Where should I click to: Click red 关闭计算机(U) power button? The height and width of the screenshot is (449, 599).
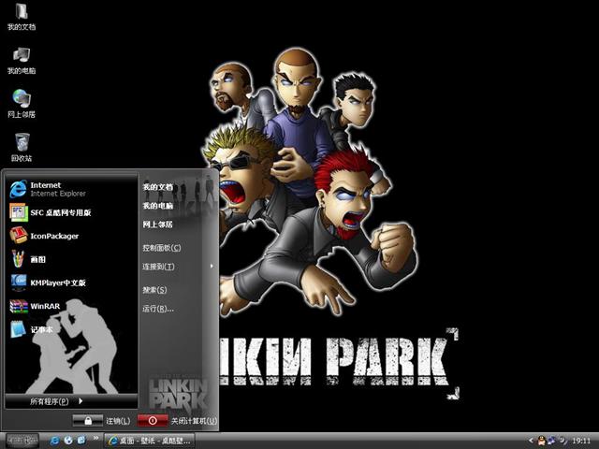click(x=153, y=421)
